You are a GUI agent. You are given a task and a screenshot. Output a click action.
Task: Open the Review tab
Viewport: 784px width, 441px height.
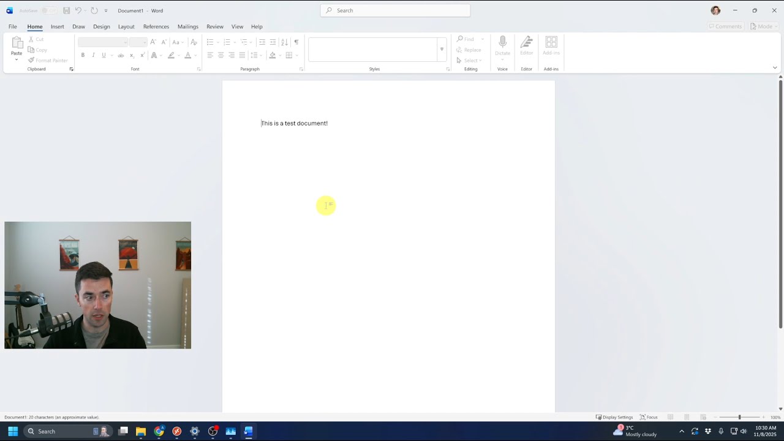point(215,26)
